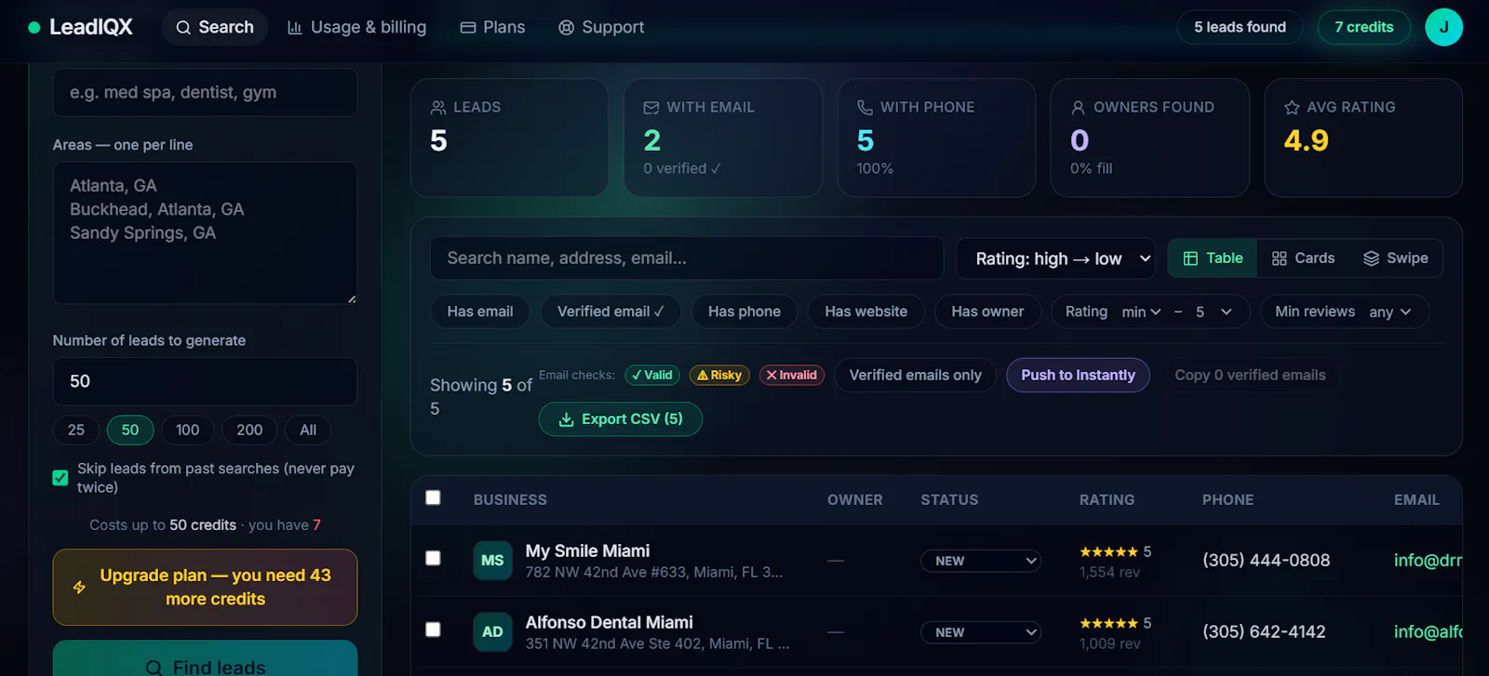Screen dimensions: 1489x676
Task: Click the MS business avatar icon
Action: [492, 561]
